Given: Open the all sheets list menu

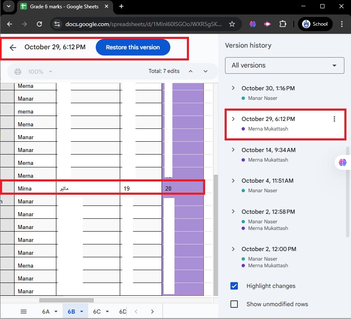Looking at the screenshot, I should pyautogui.click(x=24, y=312).
